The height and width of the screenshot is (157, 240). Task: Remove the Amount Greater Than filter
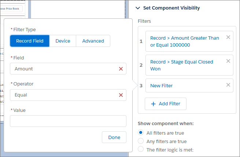click(228, 37)
